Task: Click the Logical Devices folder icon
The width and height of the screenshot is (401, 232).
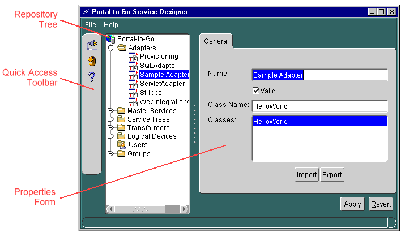Action: 121,136
